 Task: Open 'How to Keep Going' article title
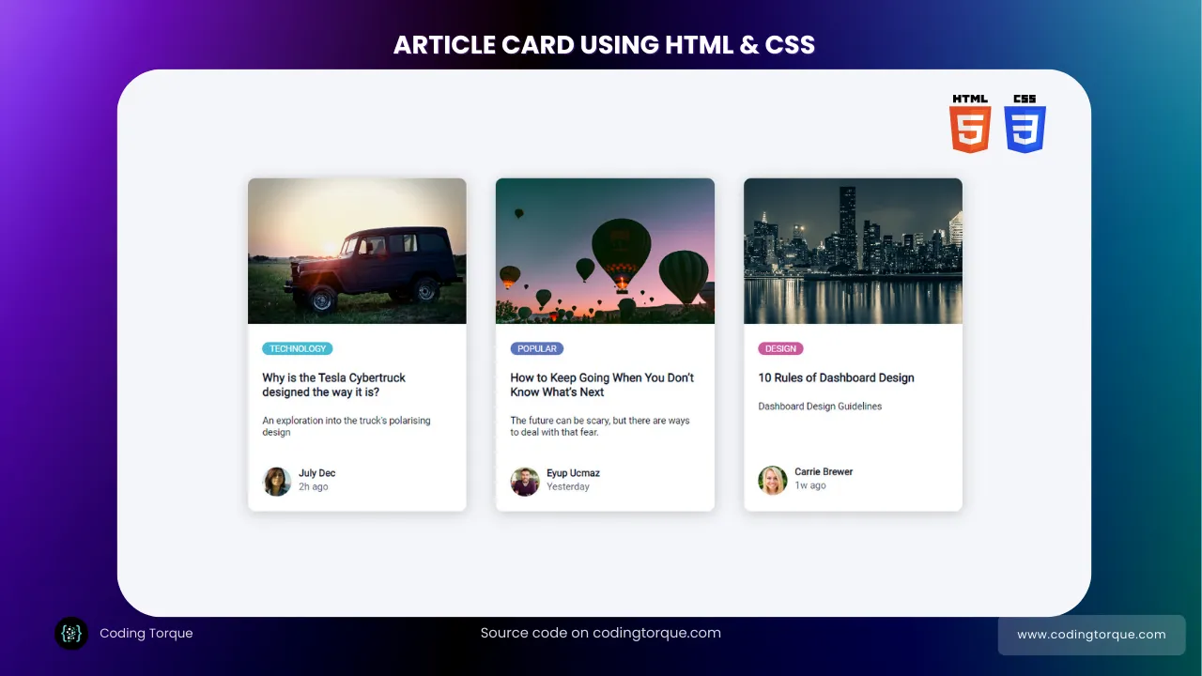602,385
